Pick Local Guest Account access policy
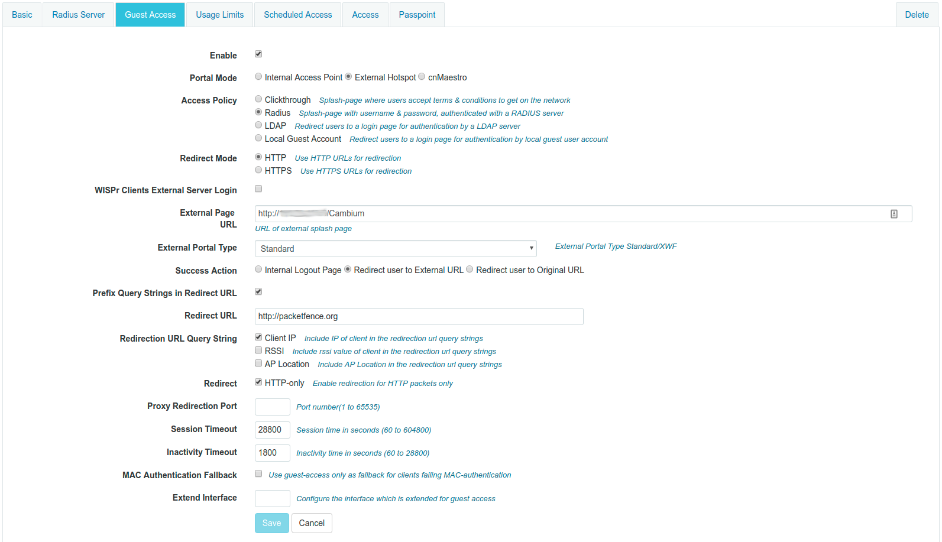 tap(258, 138)
